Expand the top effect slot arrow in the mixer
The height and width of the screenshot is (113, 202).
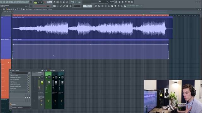pyautogui.click(x=10, y=76)
